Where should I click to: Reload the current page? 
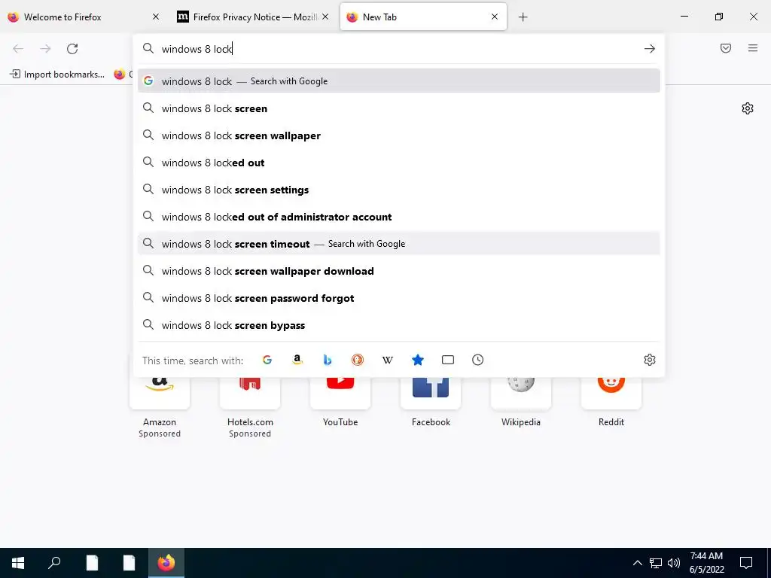[72, 49]
